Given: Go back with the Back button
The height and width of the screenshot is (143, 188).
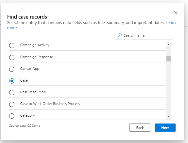Looking at the screenshot, I should pyautogui.click(x=140, y=128).
